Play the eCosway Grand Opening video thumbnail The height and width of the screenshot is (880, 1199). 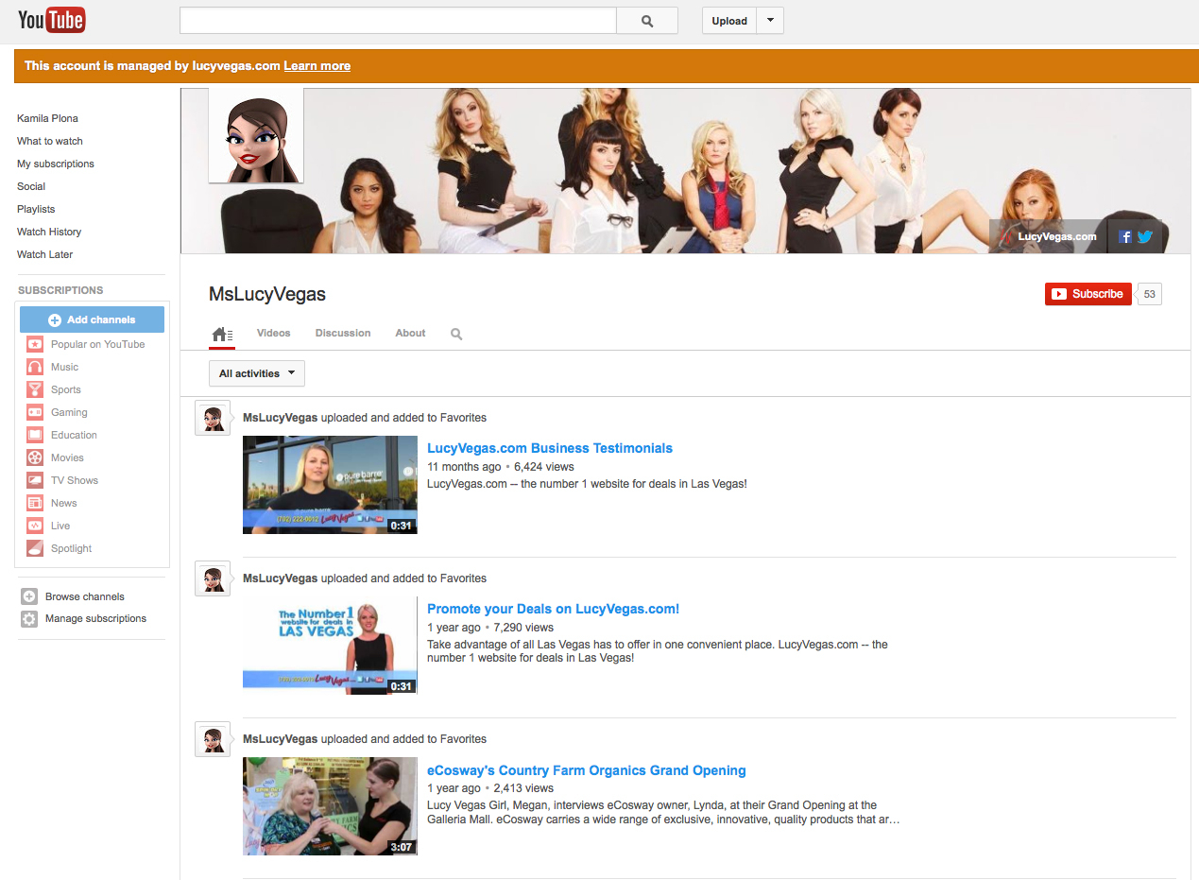click(x=330, y=806)
